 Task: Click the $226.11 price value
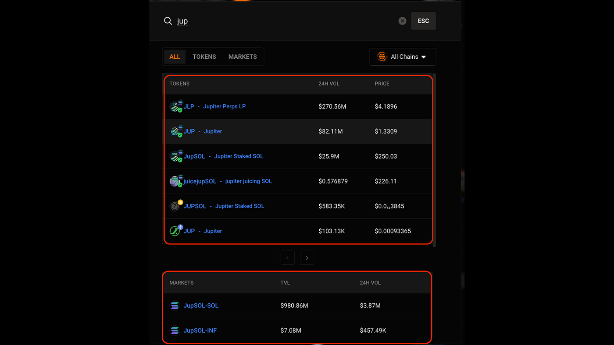386,181
